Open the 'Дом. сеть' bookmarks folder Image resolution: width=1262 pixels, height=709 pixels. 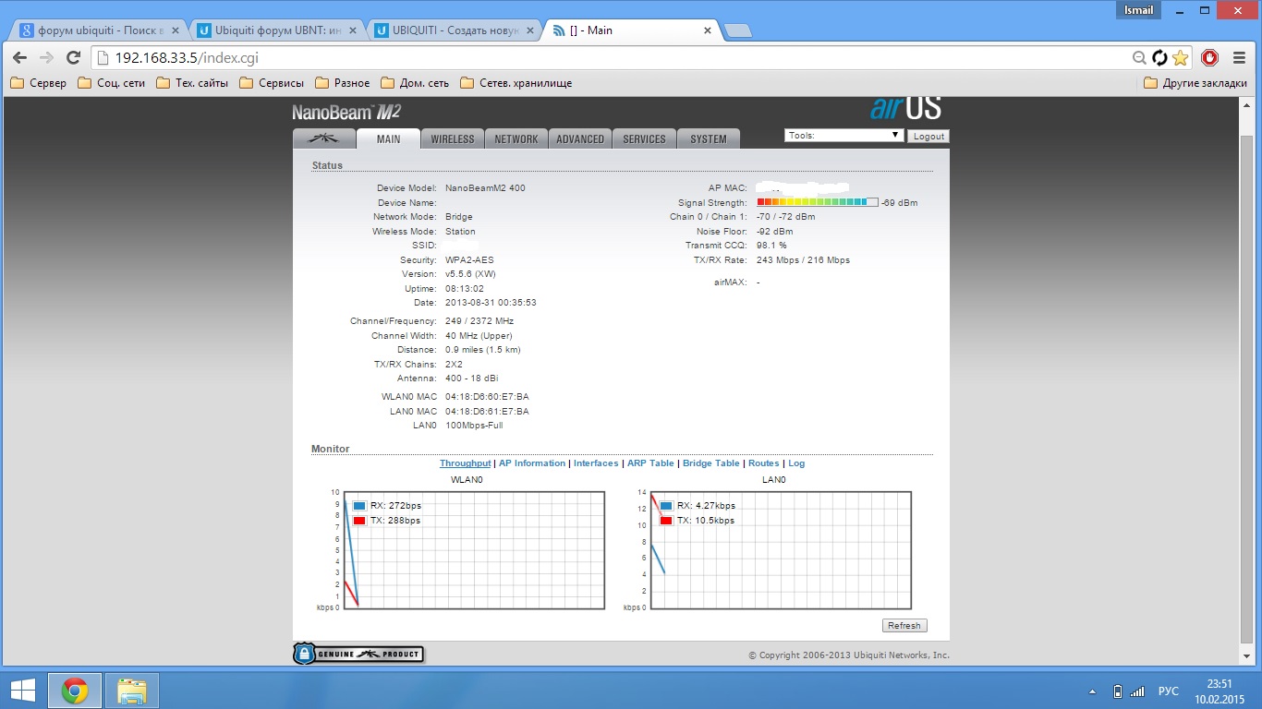415,83
